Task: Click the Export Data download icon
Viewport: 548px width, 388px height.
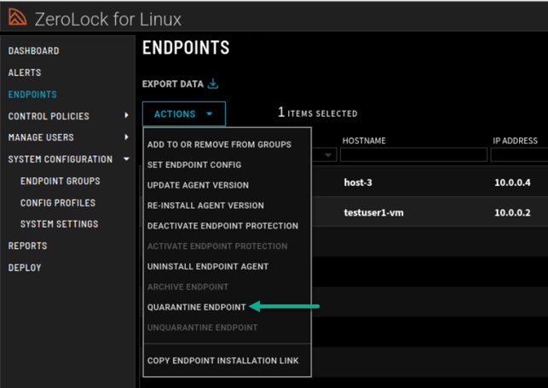Action: (x=213, y=84)
